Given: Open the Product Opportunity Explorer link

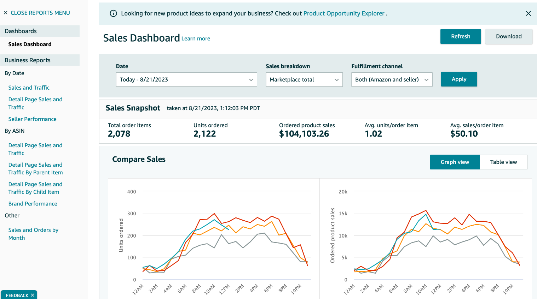Looking at the screenshot, I should (x=343, y=13).
